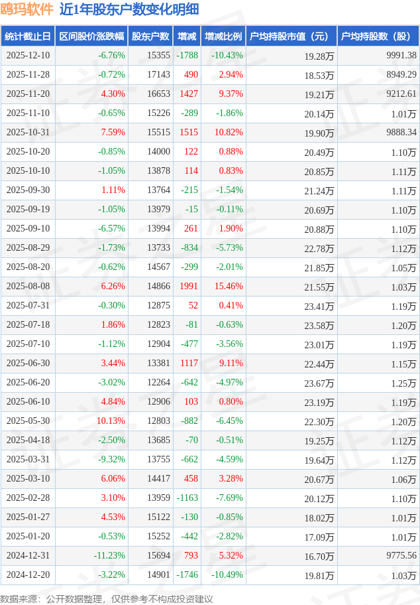Select the 15.46% change ratio cell
420x605 pixels.
(x=227, y=287)
